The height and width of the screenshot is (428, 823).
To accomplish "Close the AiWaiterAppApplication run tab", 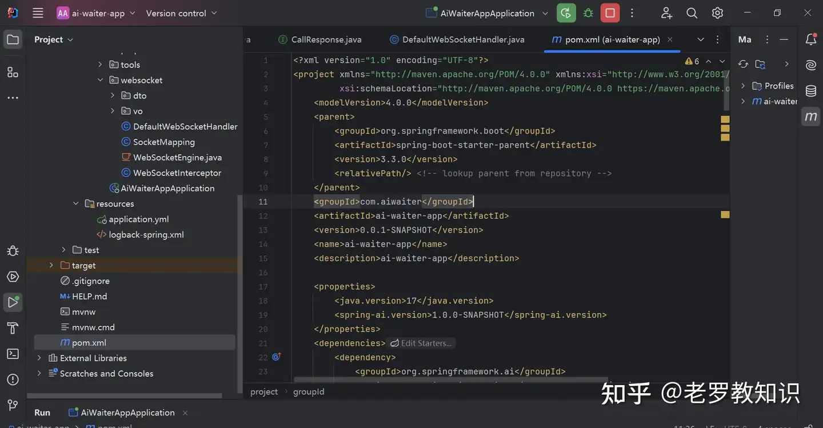I will [x=185, y=413].
